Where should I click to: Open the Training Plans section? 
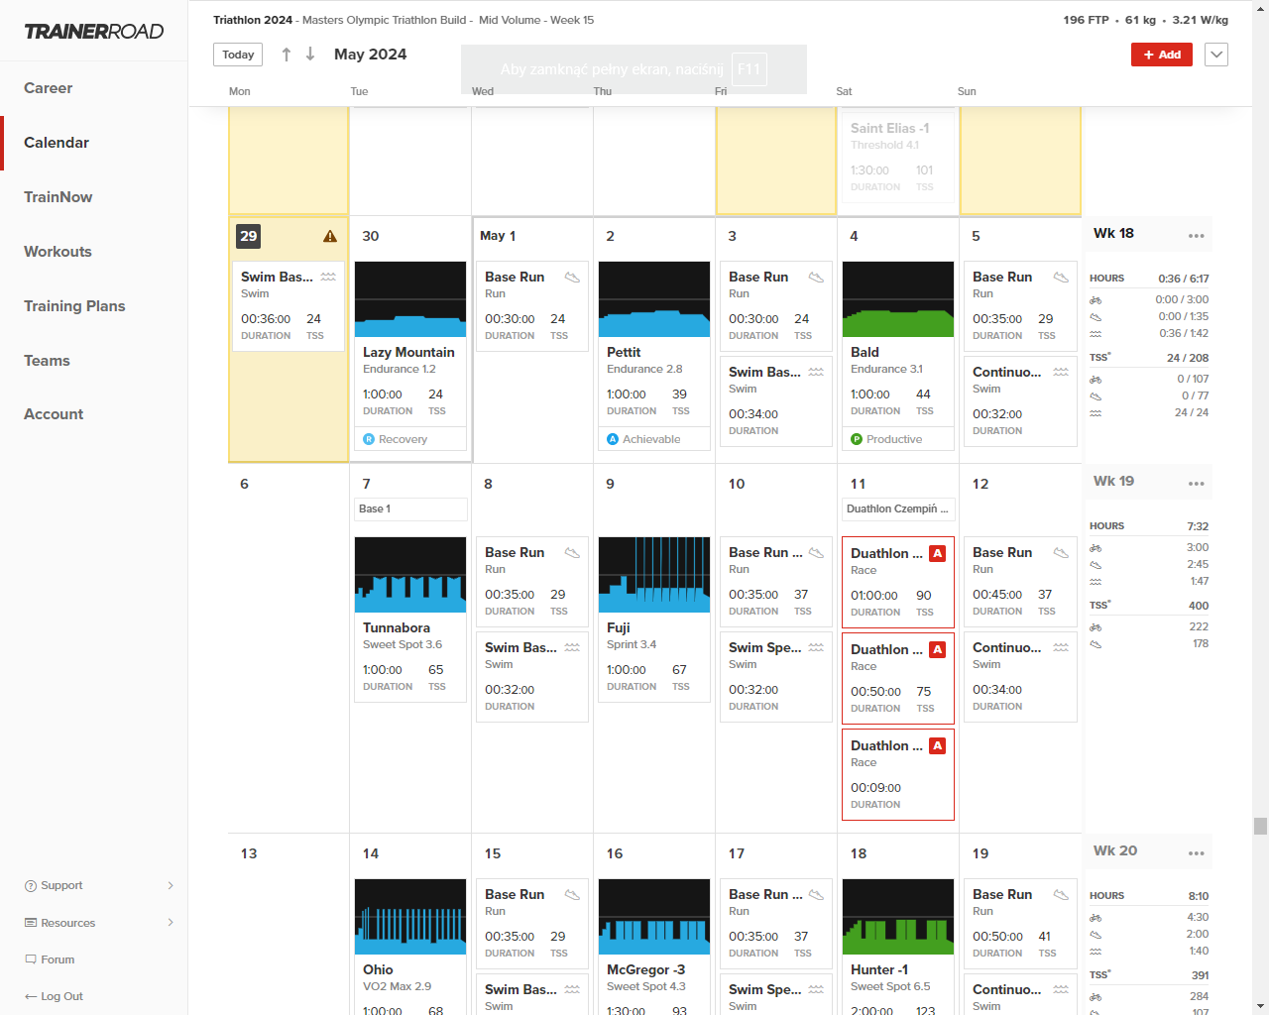pos(74,306)
